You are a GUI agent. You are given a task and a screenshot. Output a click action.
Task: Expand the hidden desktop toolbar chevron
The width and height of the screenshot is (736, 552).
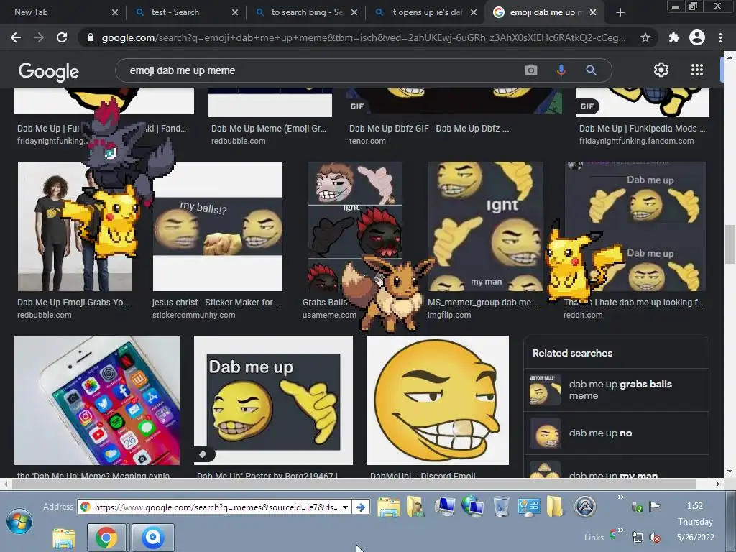(620, 497)
